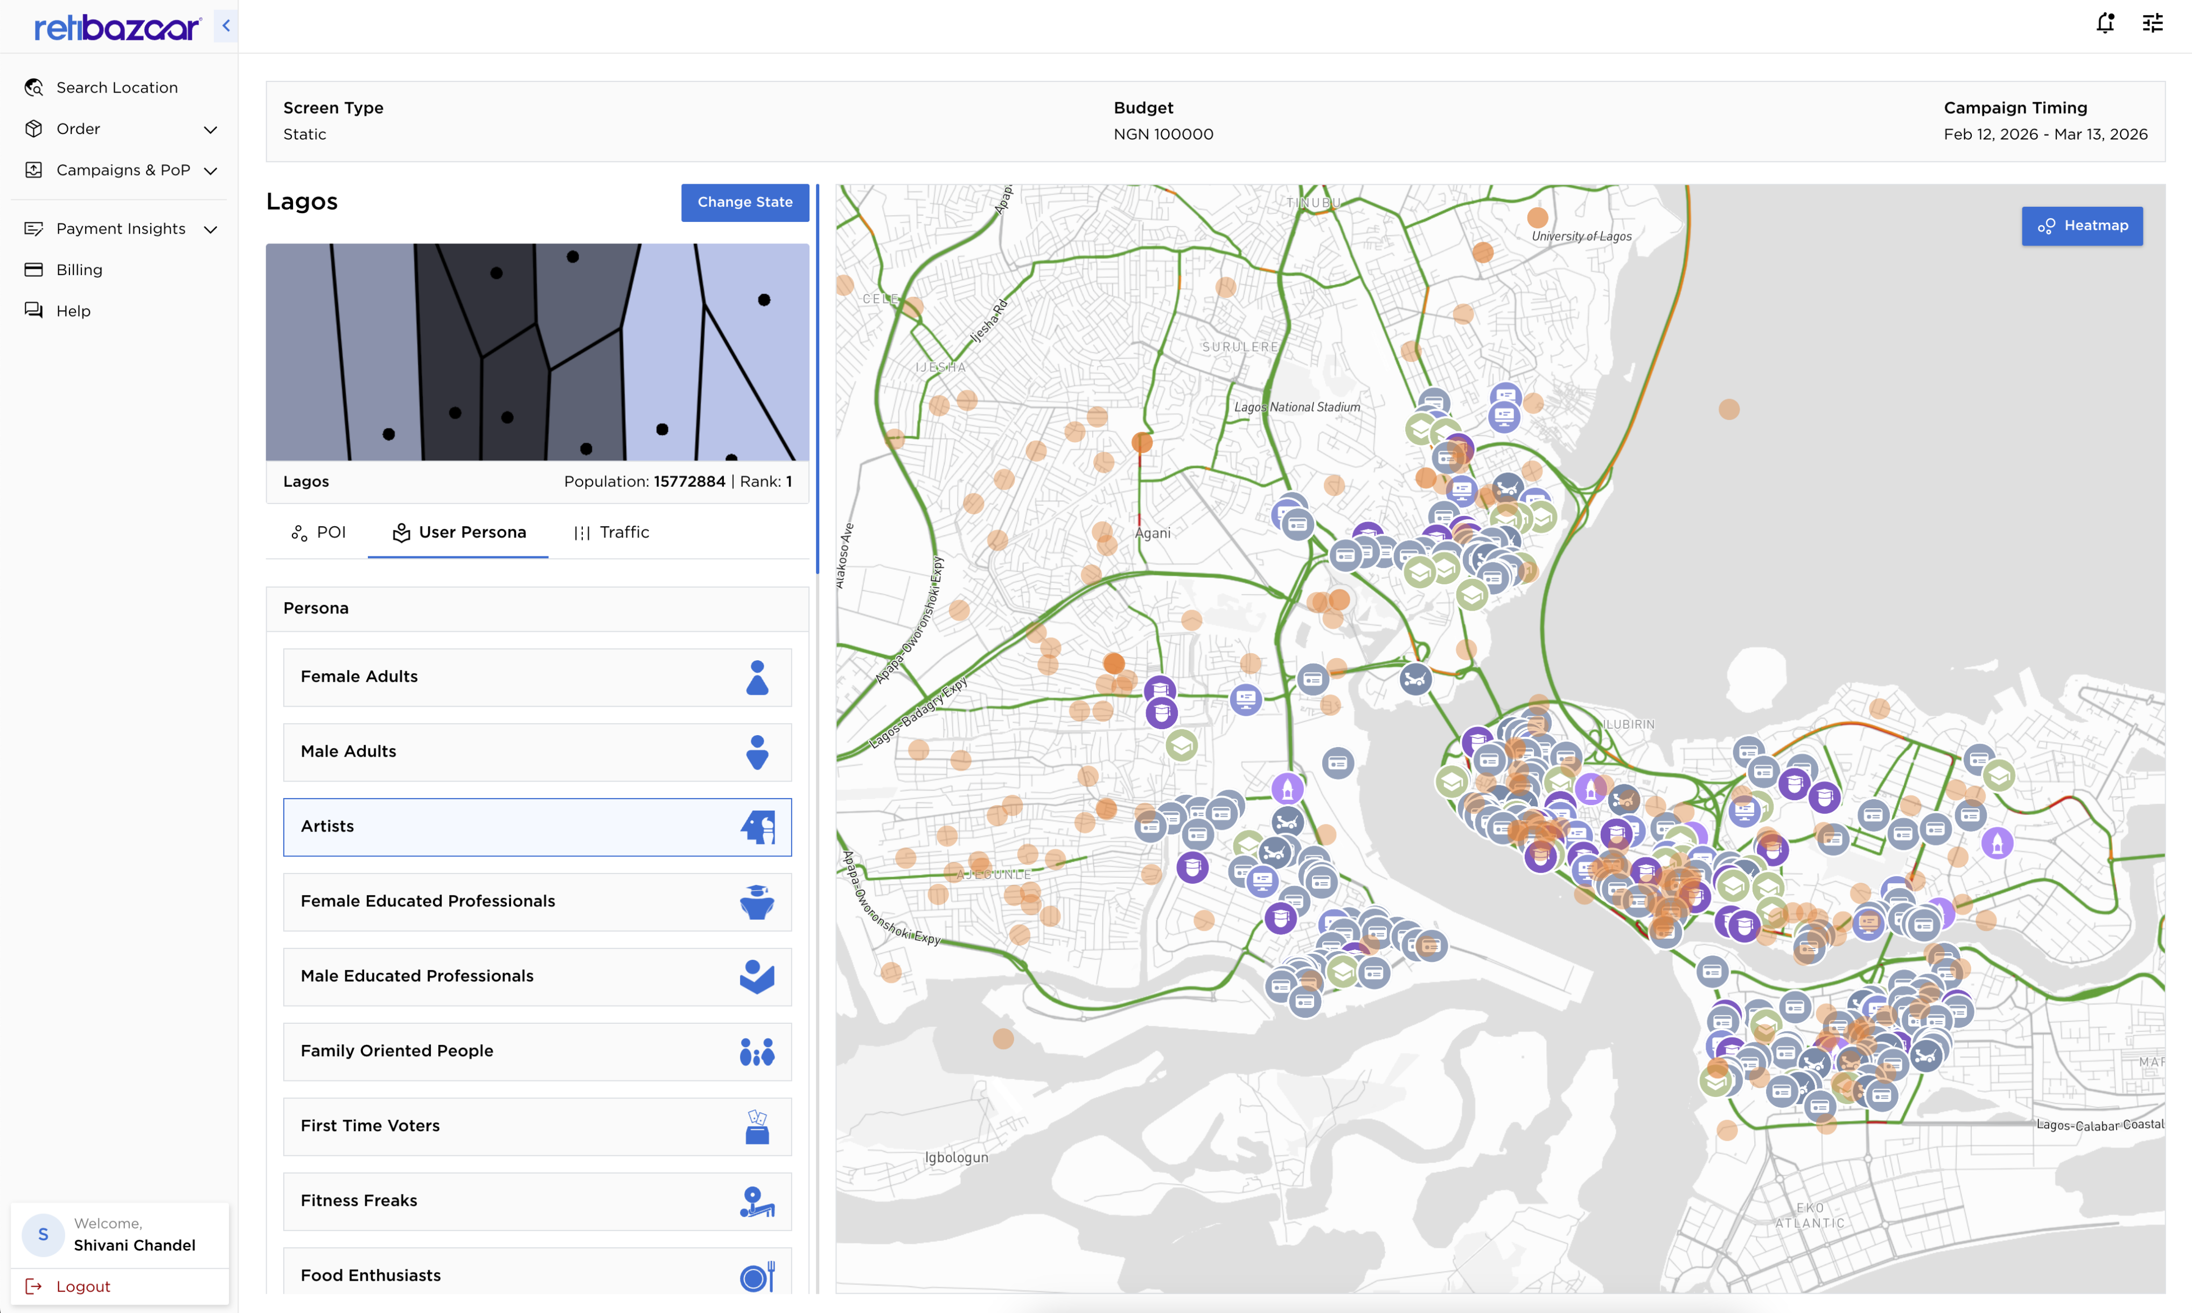Click the Food Enthusiasts icon
This screenshot has width=2192, height=1313.
point(757,1277)
